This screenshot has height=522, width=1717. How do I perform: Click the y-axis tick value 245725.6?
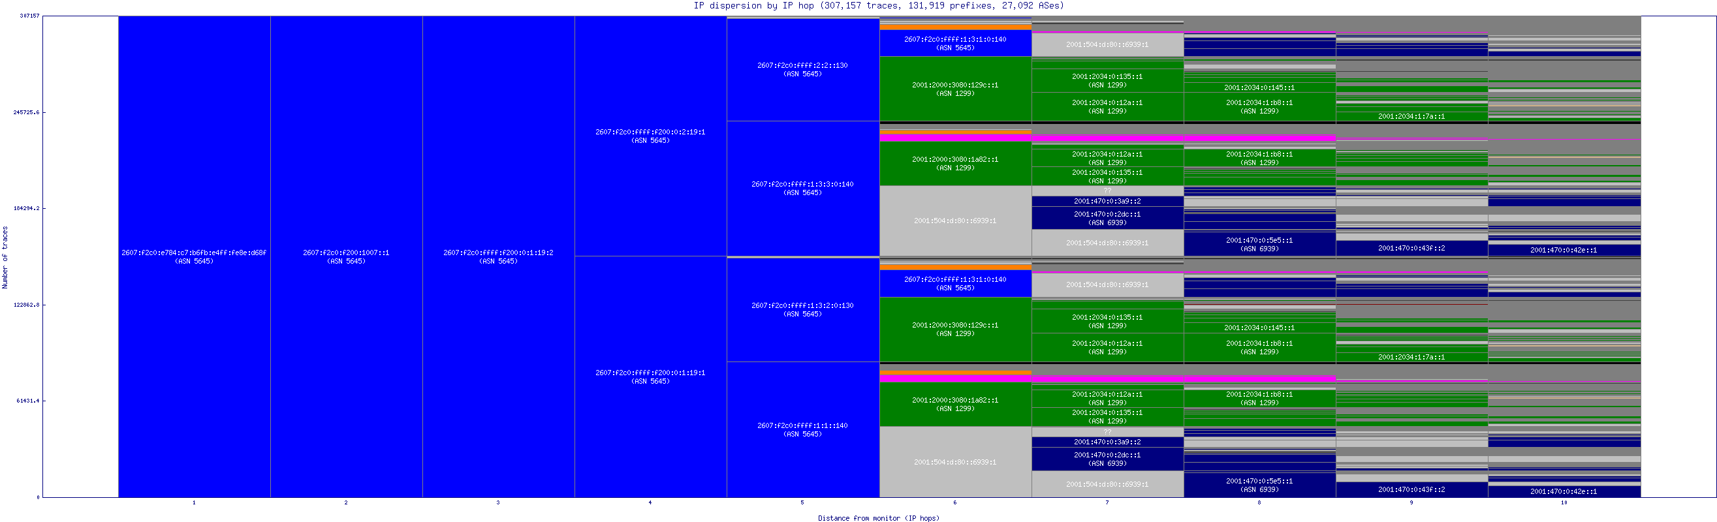pyautogui.click(x=27, y=112)
